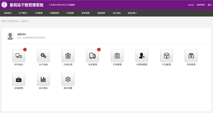Open the 订单管理 clipboard icon
213x113 pixels.
point(117,56)
